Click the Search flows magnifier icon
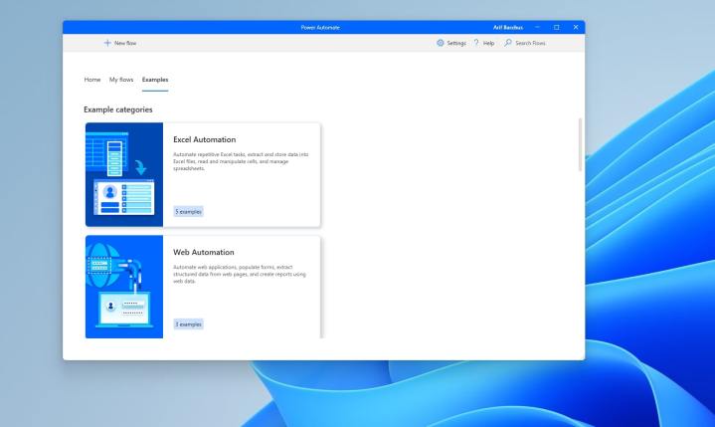The image size is (715, 427). [x=508, y=43]
